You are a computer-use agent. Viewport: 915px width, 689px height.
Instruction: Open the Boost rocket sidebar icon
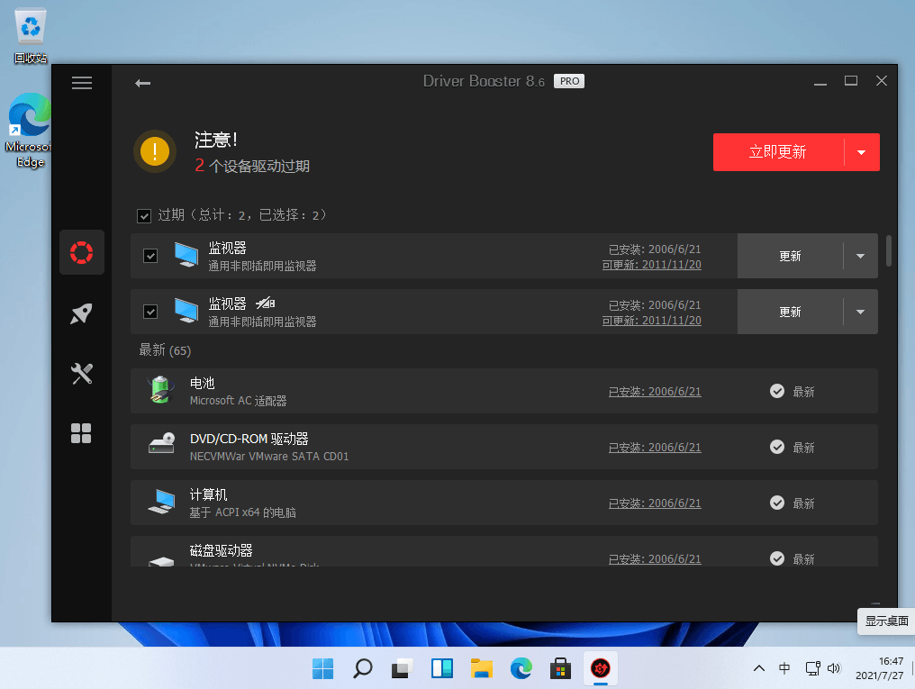point(81,313)
